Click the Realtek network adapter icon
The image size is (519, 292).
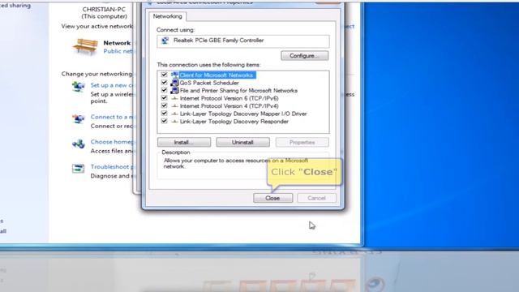(165, 41)
